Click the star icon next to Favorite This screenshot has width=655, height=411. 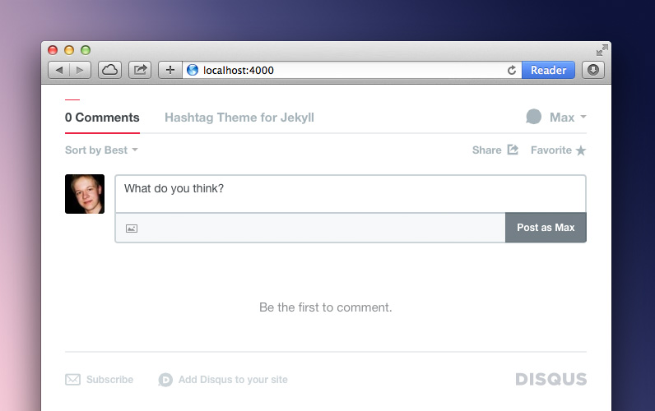tap(581, 150)
